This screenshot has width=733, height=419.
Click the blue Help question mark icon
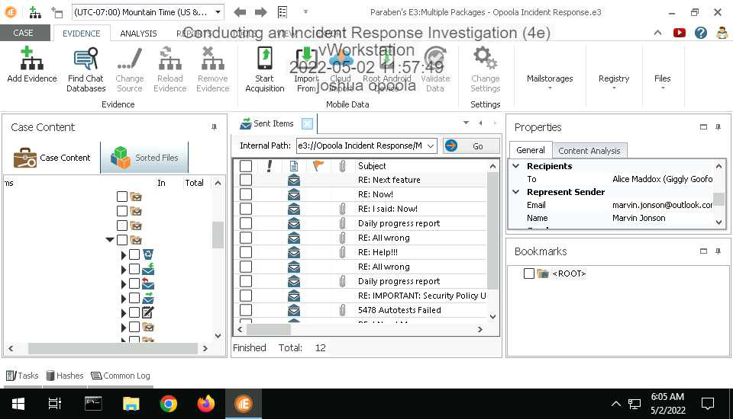(701, 33)
